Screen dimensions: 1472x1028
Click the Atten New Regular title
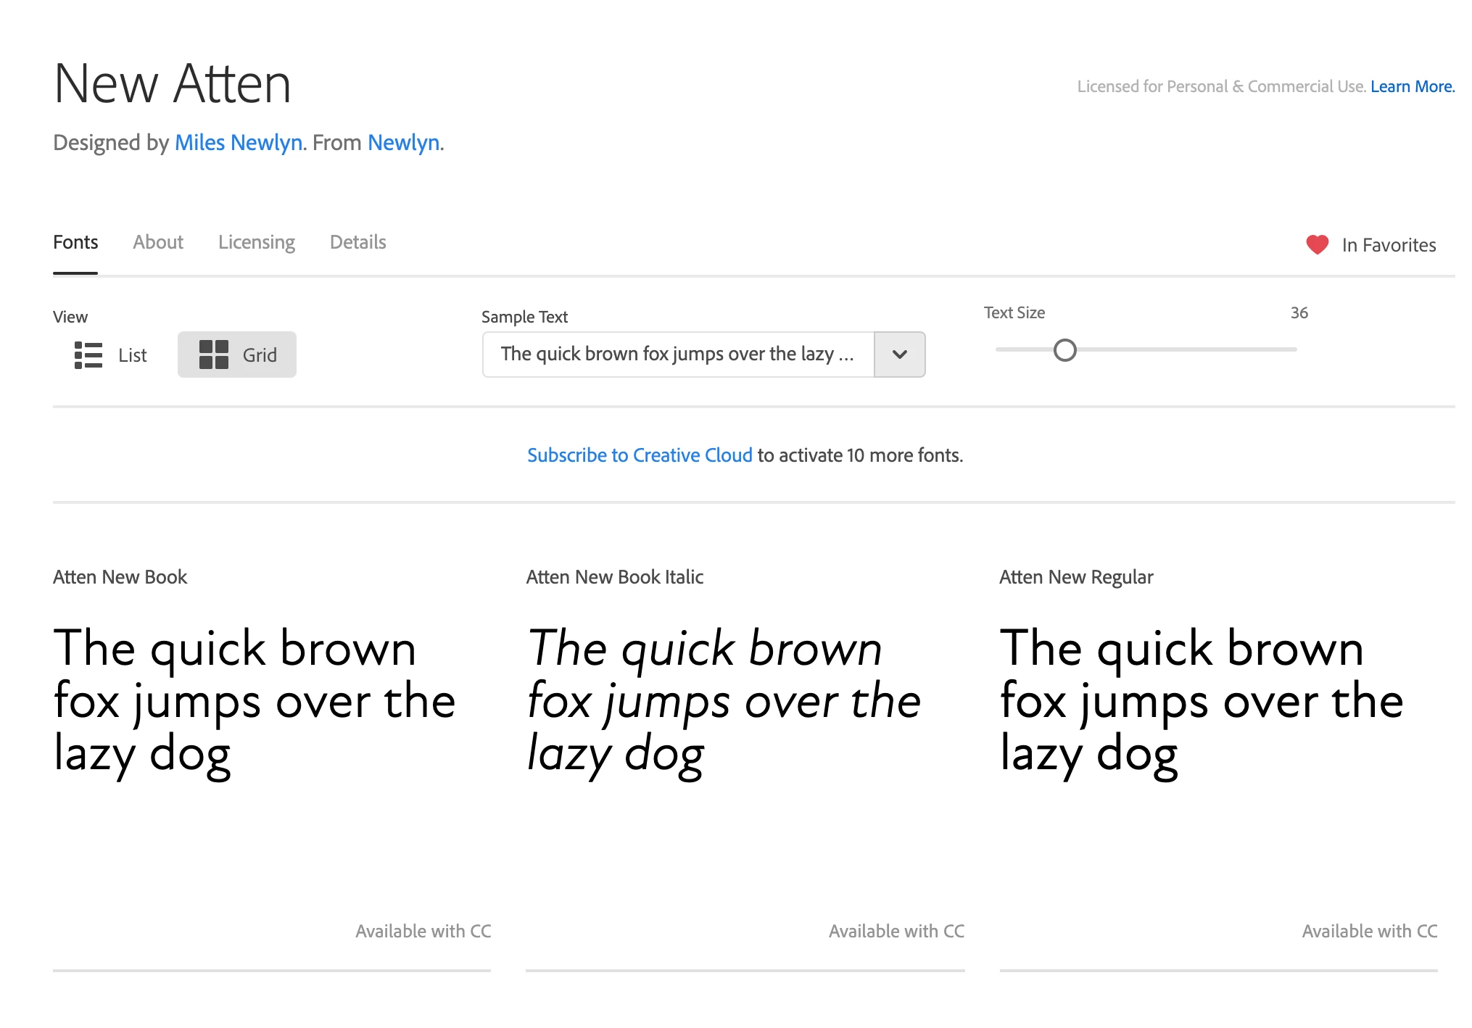pos(1076,577)
